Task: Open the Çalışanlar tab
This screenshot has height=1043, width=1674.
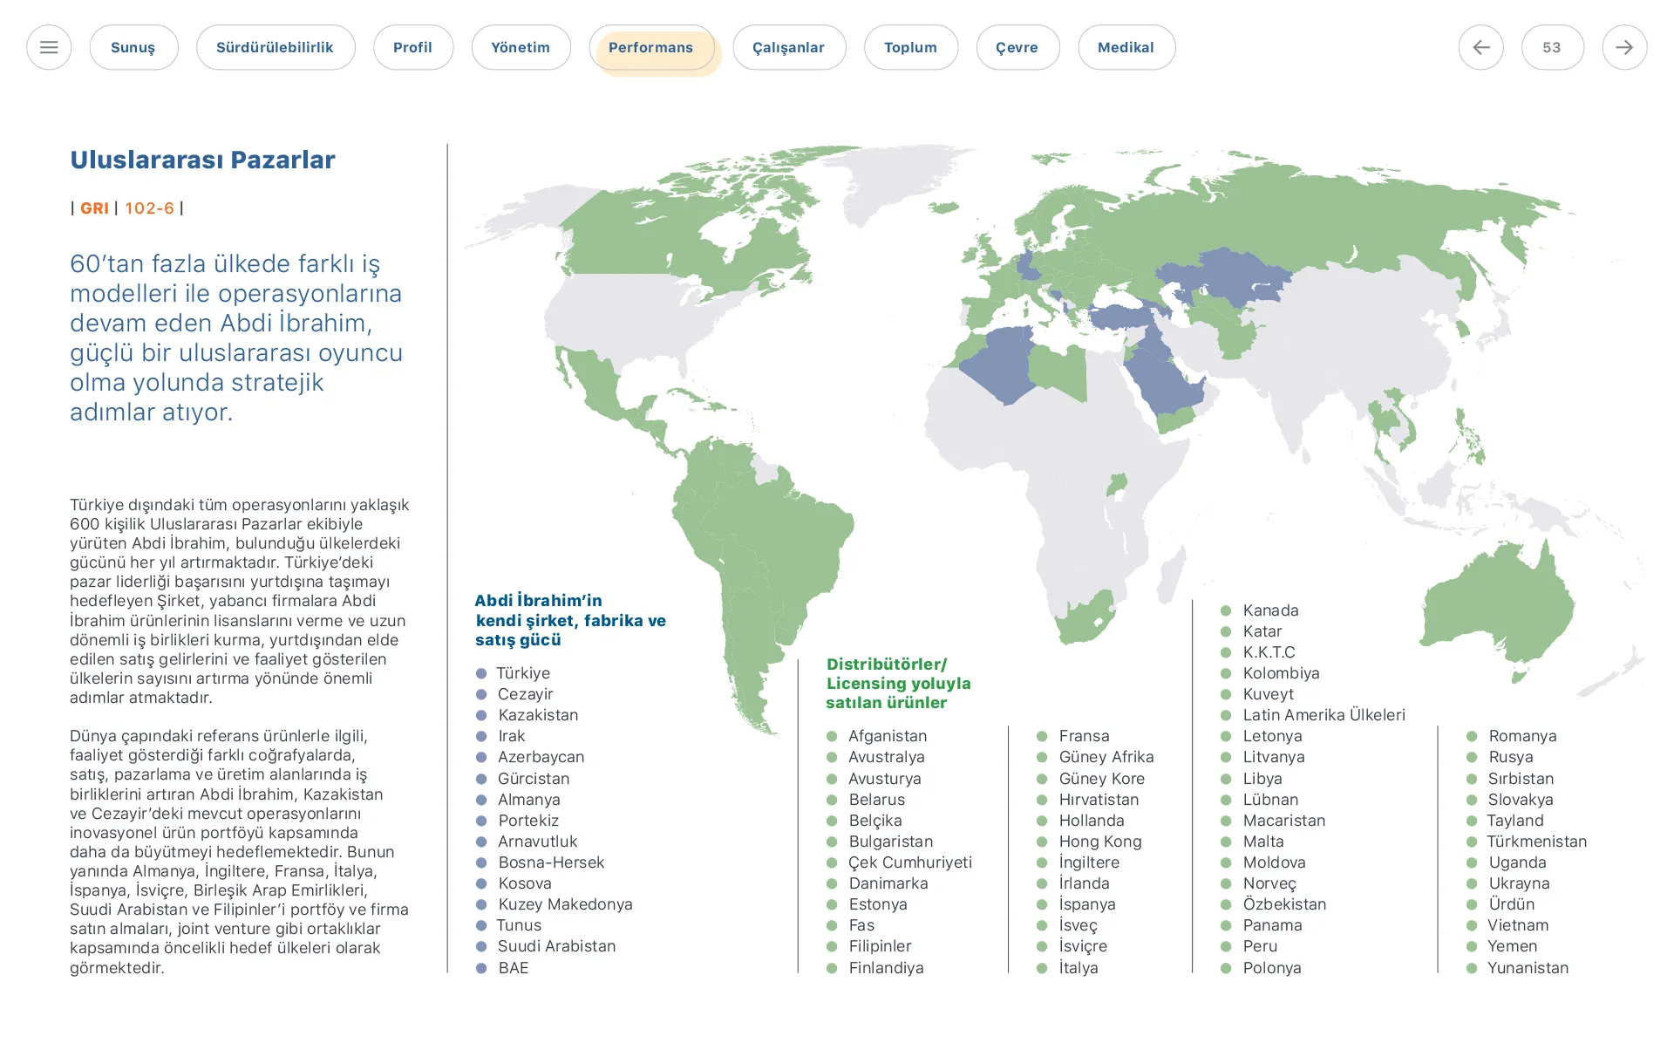Action: [x=789, y=47]
